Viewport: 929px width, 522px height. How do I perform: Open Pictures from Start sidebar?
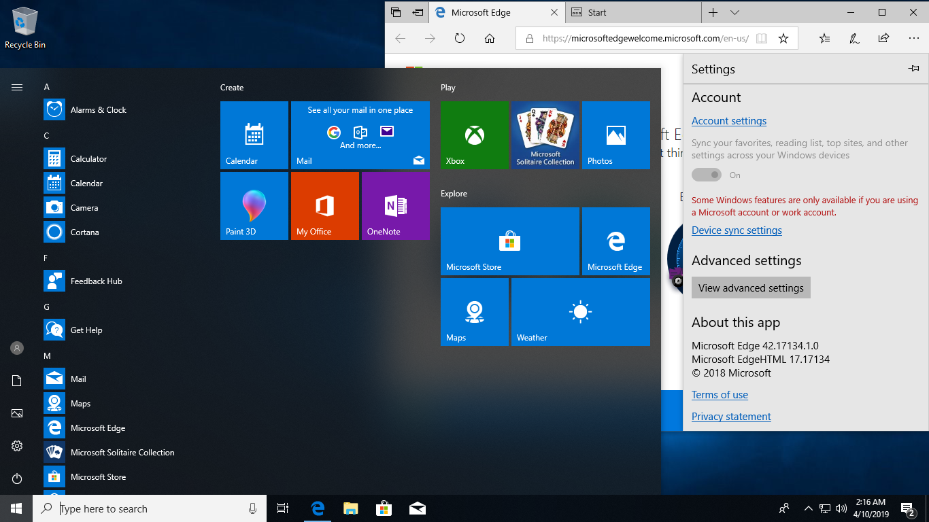(x=17, y=413)
